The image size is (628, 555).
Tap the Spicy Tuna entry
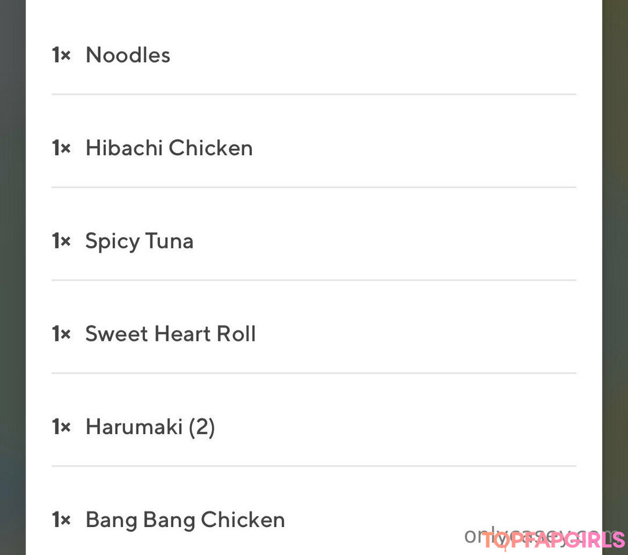[x=139, y=241]
